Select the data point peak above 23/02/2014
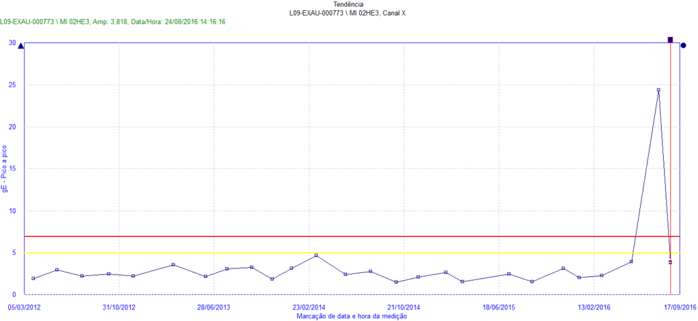 pyautogui.click(x=316, y=256)
